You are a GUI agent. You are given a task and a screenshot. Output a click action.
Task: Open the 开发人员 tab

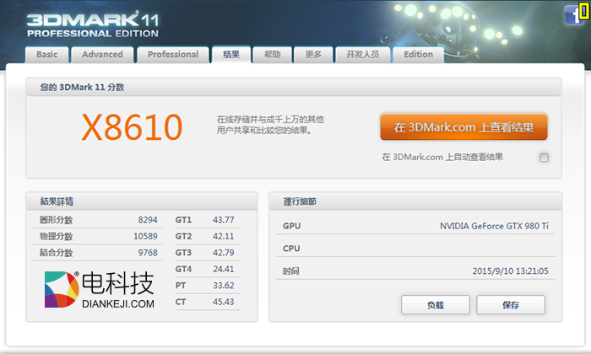point(362,55)
